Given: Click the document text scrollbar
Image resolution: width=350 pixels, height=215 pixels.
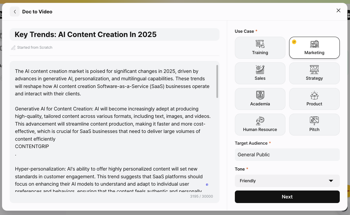Looking at the screenshot, I should (217, 81).
